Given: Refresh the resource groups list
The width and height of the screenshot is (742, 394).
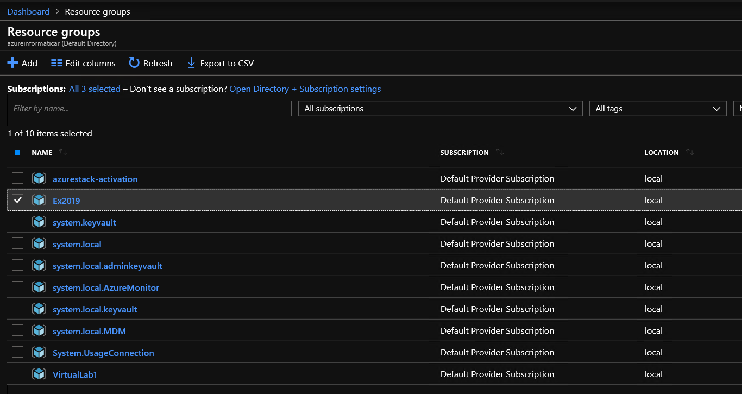Looking at the screenshot, I should [x=134, y=63].
